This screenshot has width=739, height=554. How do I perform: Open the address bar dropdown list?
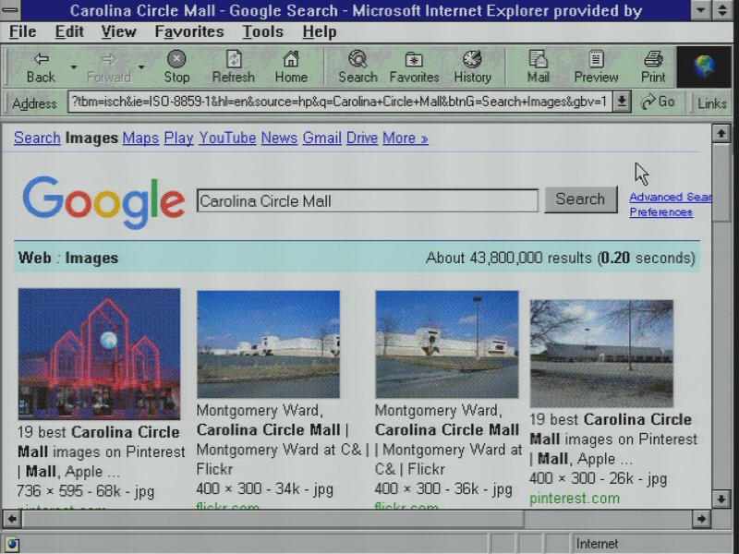[622, 102]
